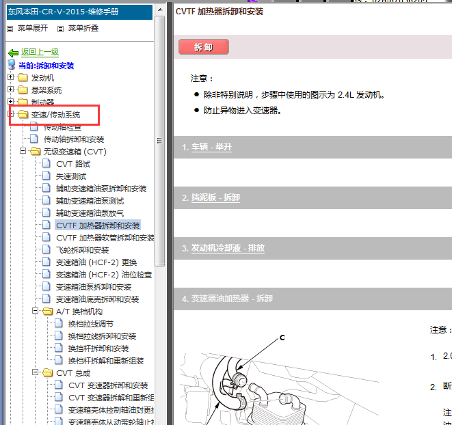Click the A/T 换档机构 folder icon
This screenshot has width=452, height=425.
(x=48, y=312)
